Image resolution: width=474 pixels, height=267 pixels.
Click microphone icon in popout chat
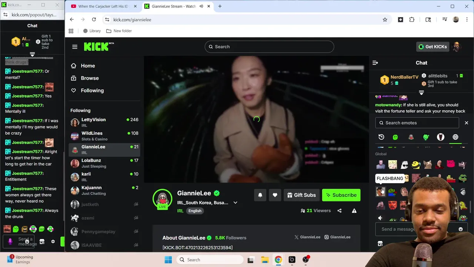(x=10, y=241)
